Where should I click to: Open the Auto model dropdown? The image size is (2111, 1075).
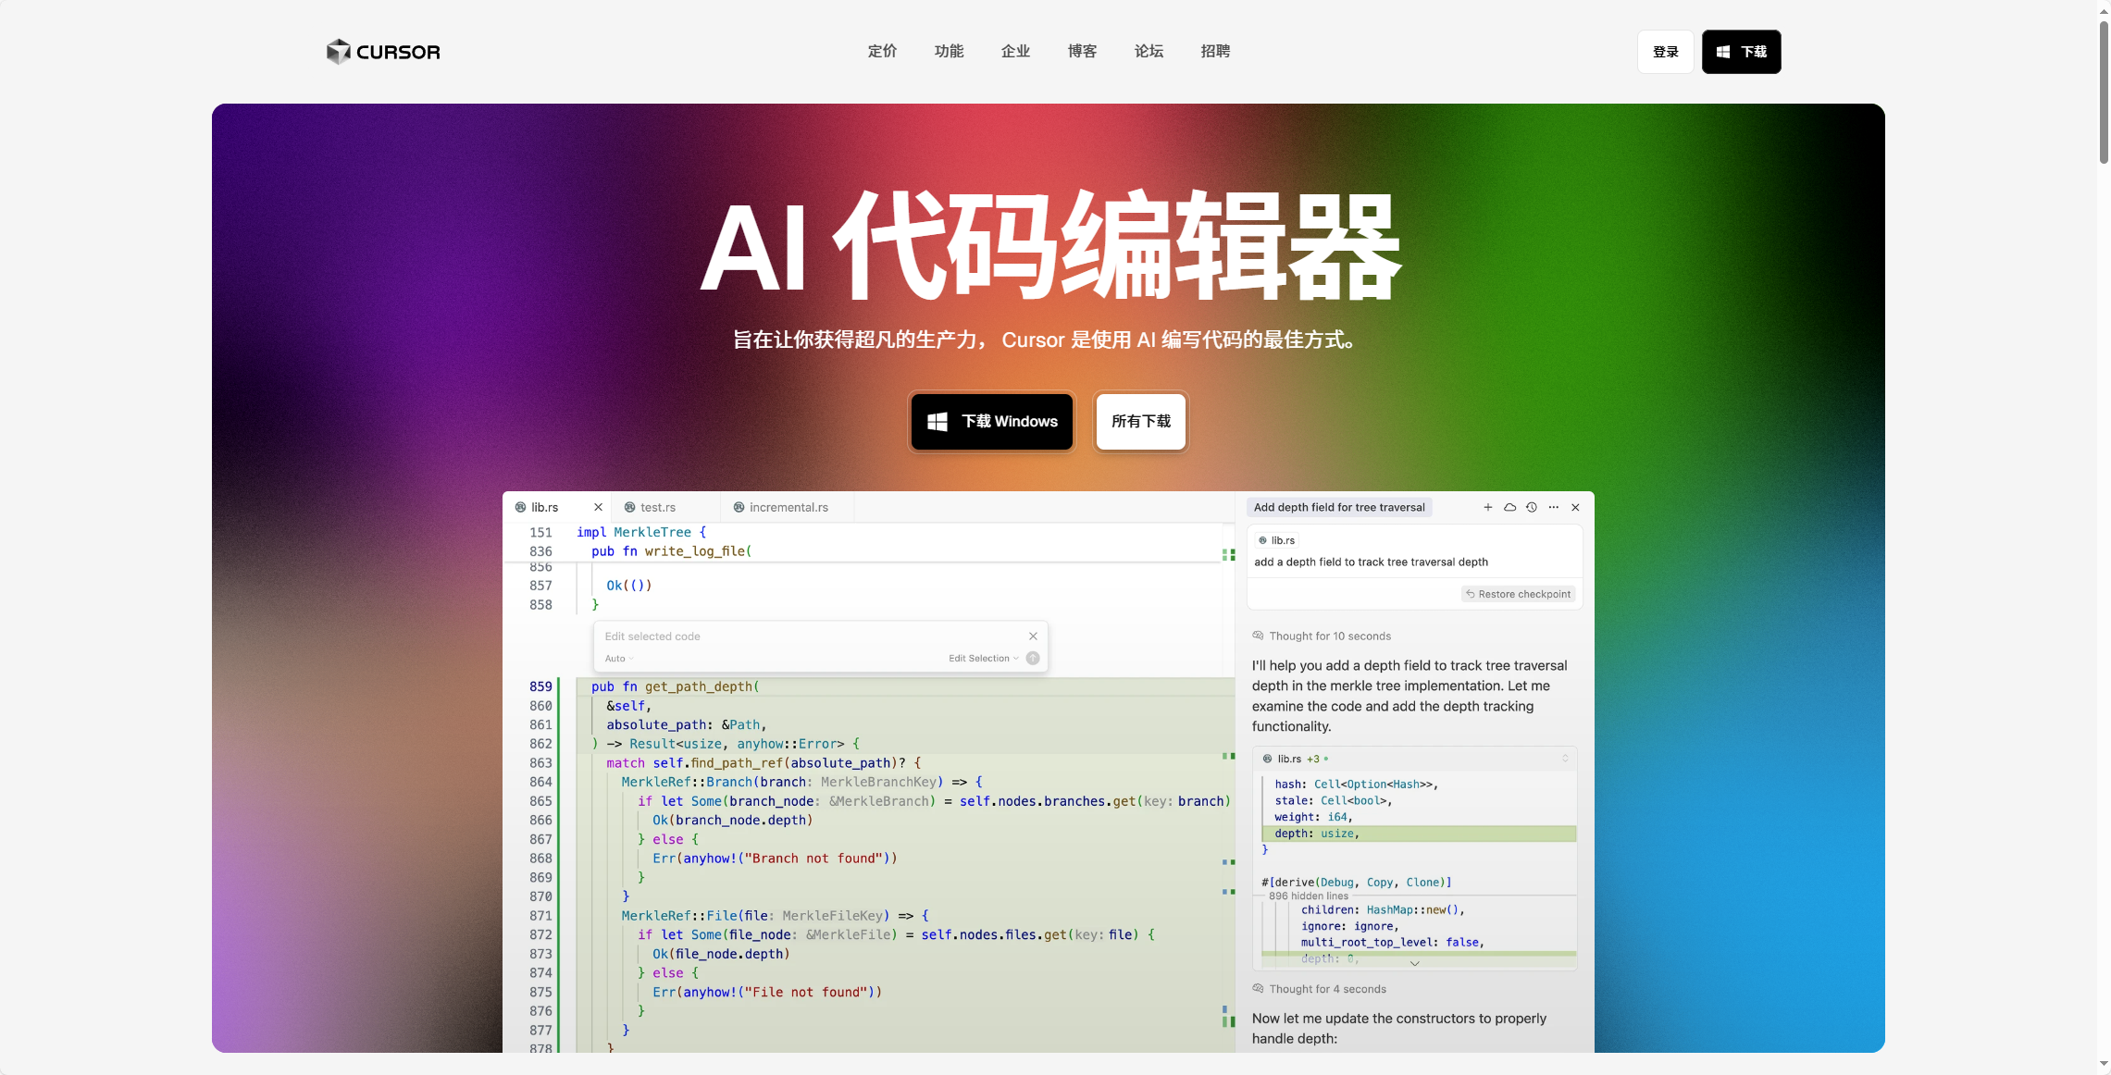click(619, 659)
